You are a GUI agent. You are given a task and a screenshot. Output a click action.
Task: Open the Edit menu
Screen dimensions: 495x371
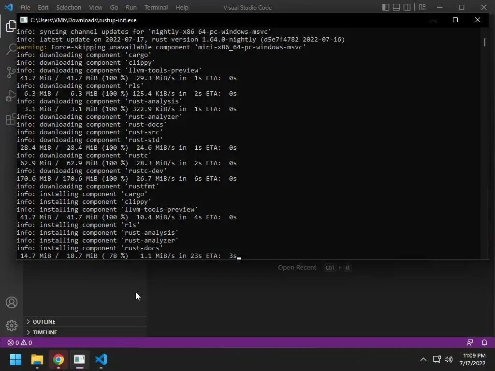43,7
